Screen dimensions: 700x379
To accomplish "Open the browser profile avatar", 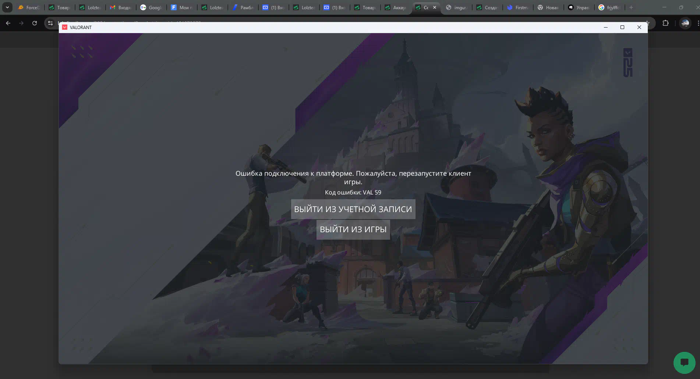I will coord(685,23).
